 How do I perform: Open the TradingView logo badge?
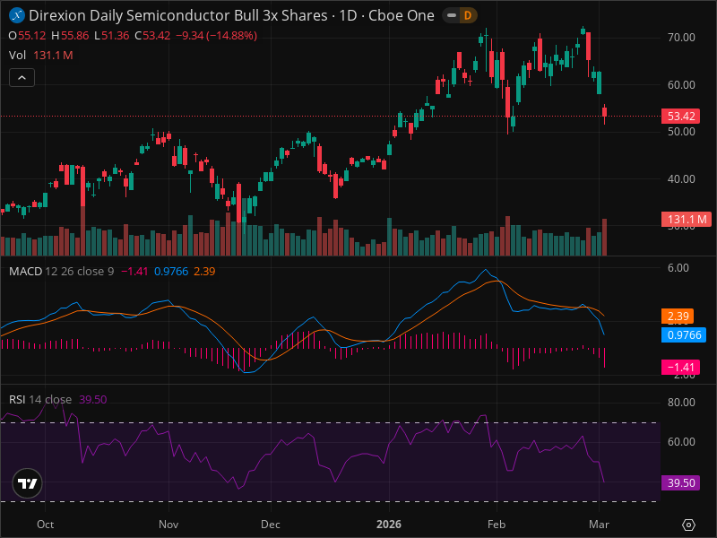pos(28,483)
